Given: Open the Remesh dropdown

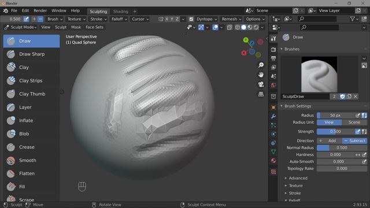Looking at the screenshot, I should pos(231,19).
